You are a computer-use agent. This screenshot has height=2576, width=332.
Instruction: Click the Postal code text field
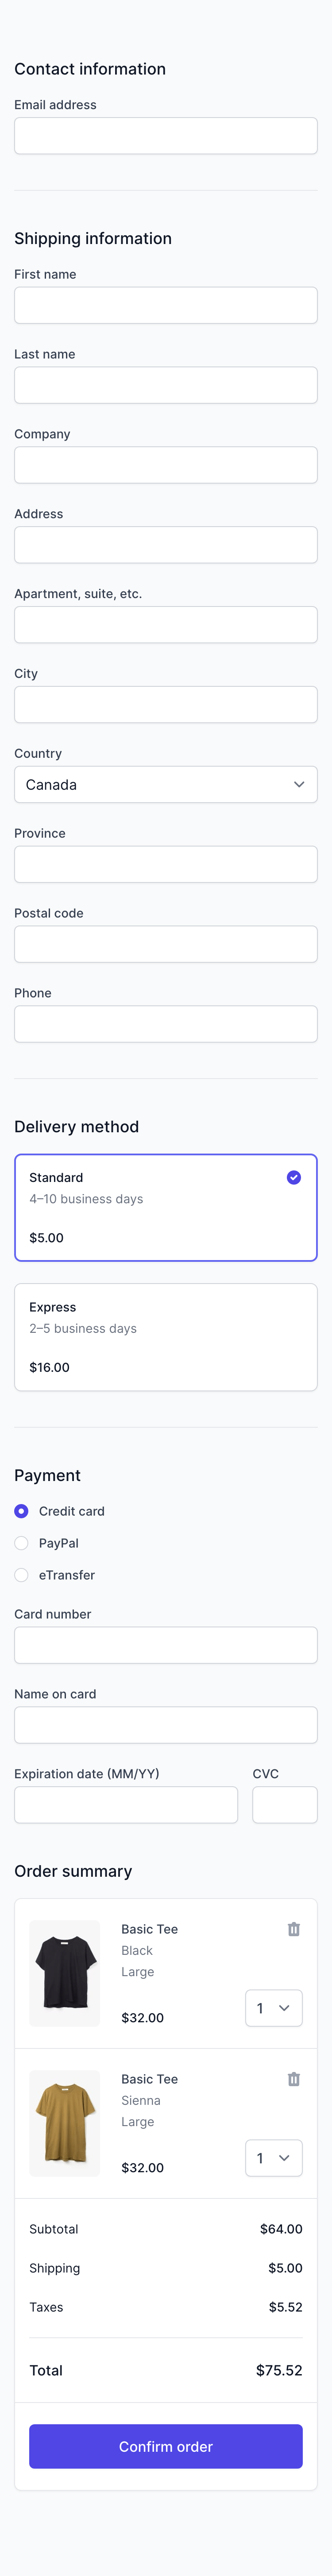(x=166, y=944)
